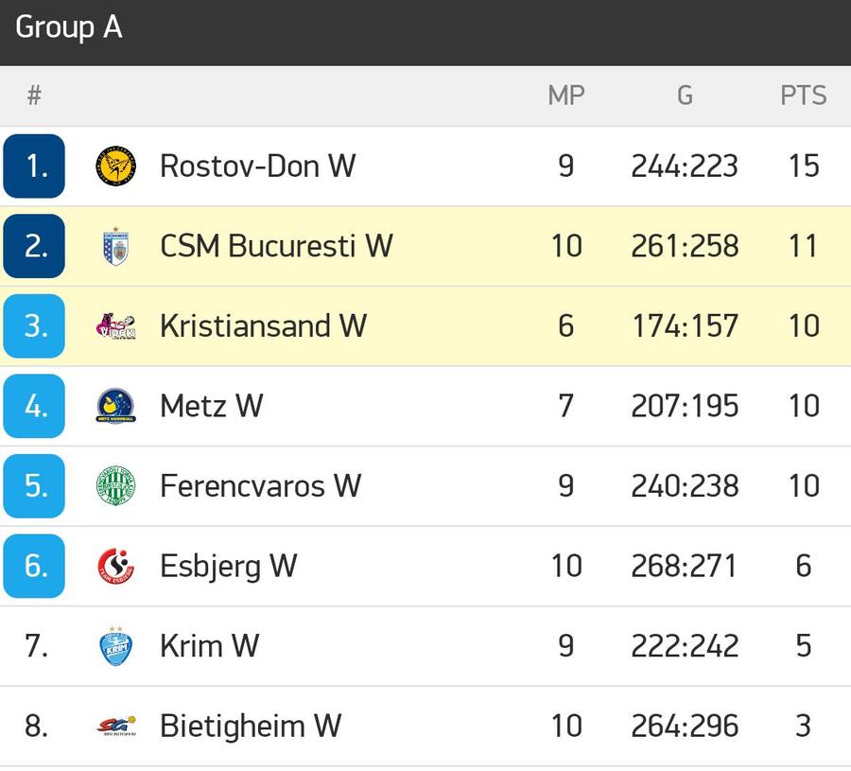Open the Rostov-Don team logo
Screen dimensions: 851x771
[115, 166]
